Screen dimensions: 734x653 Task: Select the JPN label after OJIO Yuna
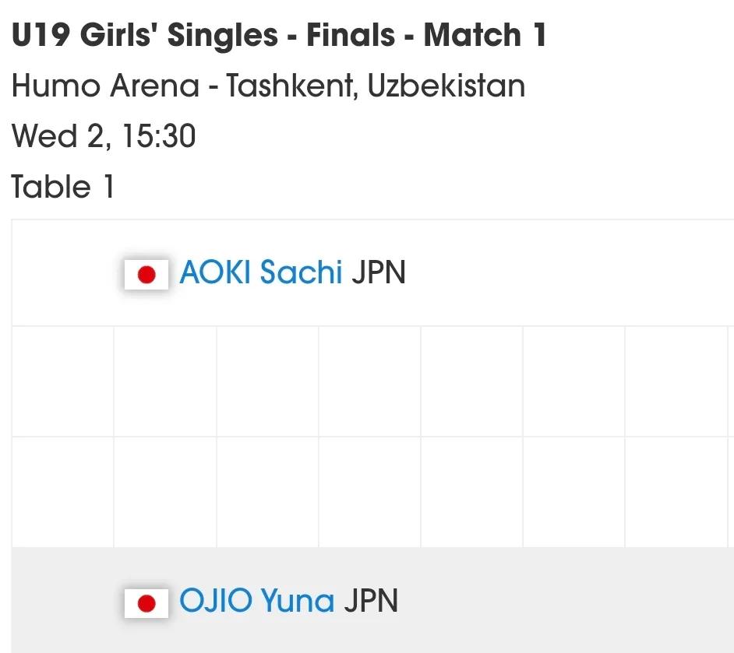click(x=371, y=601)
